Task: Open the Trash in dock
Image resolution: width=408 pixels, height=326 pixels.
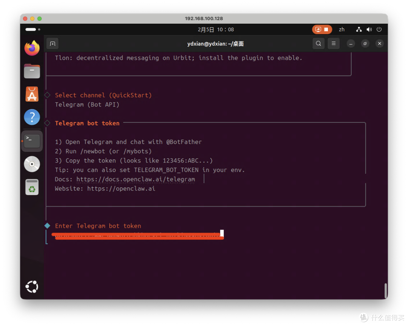Action: click(32, 187)
